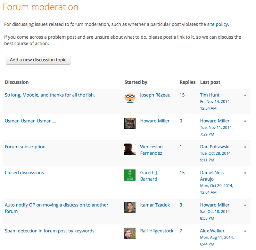
Task: Click Gareth J Barnard's green avatar
Action: 130,175
